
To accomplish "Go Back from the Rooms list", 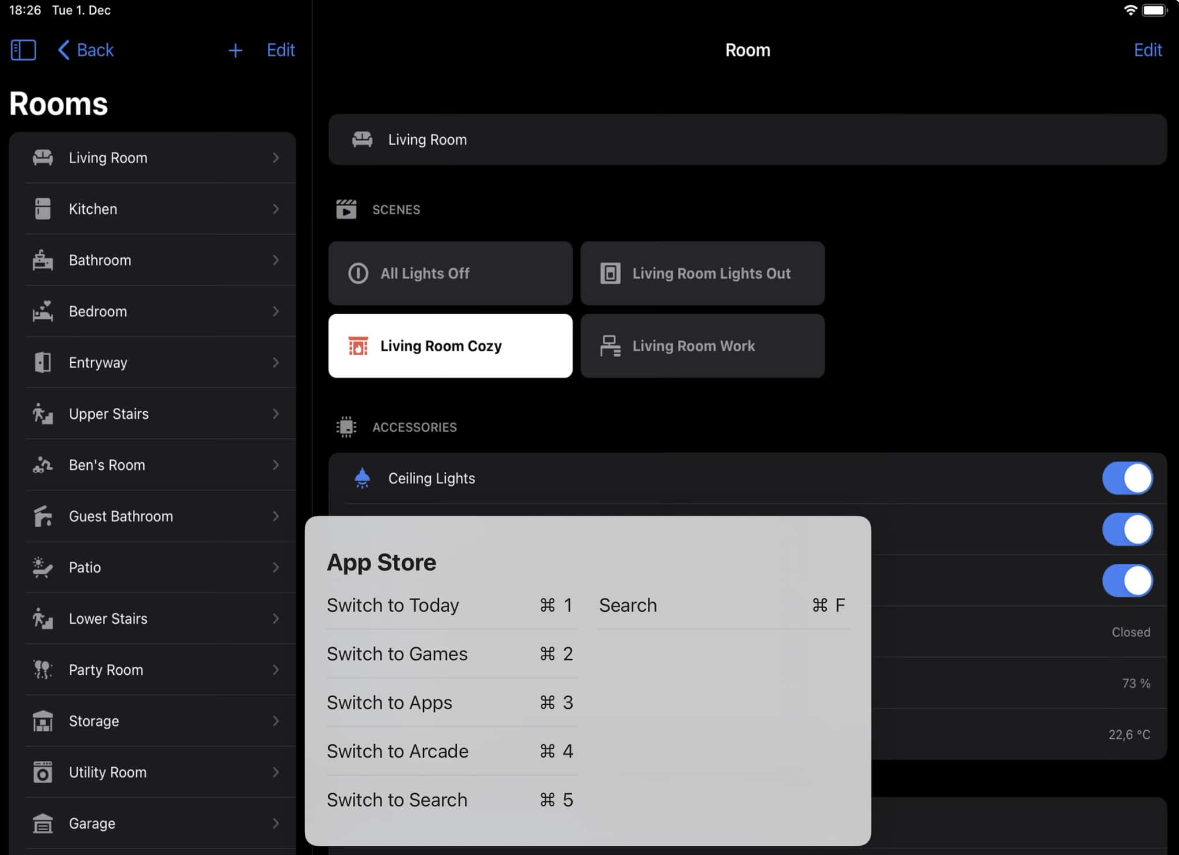I will [85, 50].
